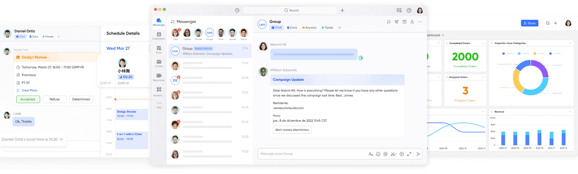Open the help question mark icon
578x174 pixels.
409,10
